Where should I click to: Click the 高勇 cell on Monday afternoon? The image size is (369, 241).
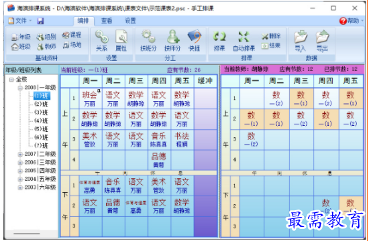coord(90,185)
